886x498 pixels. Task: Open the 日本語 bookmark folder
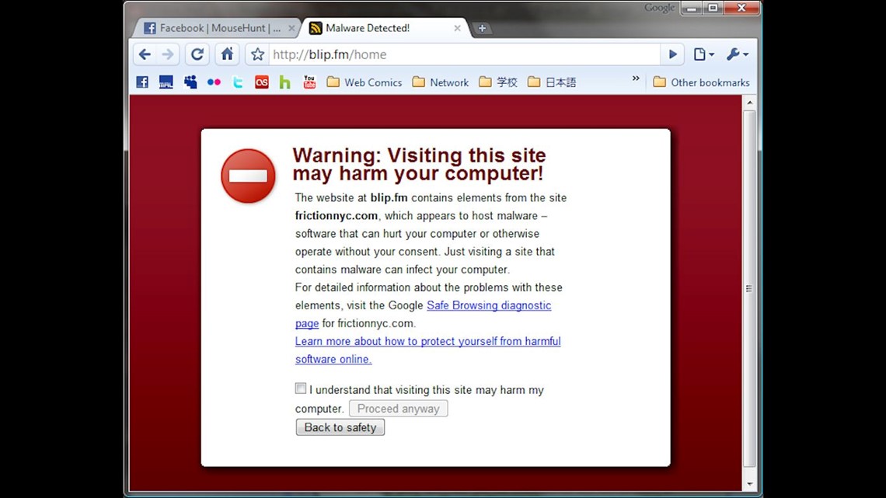[552, 82]
